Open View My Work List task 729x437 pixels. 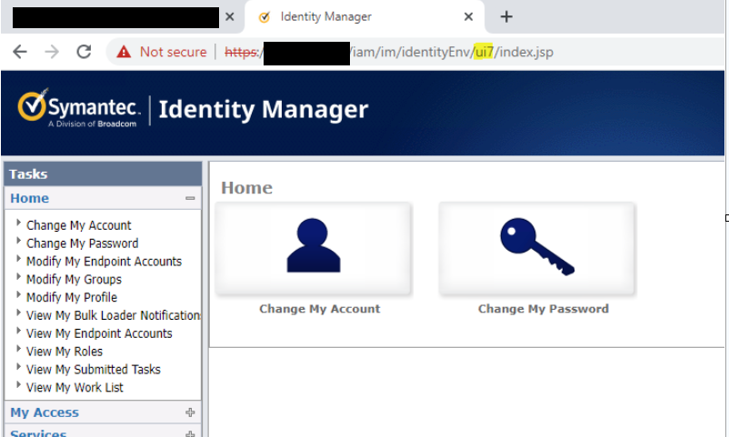75,388
